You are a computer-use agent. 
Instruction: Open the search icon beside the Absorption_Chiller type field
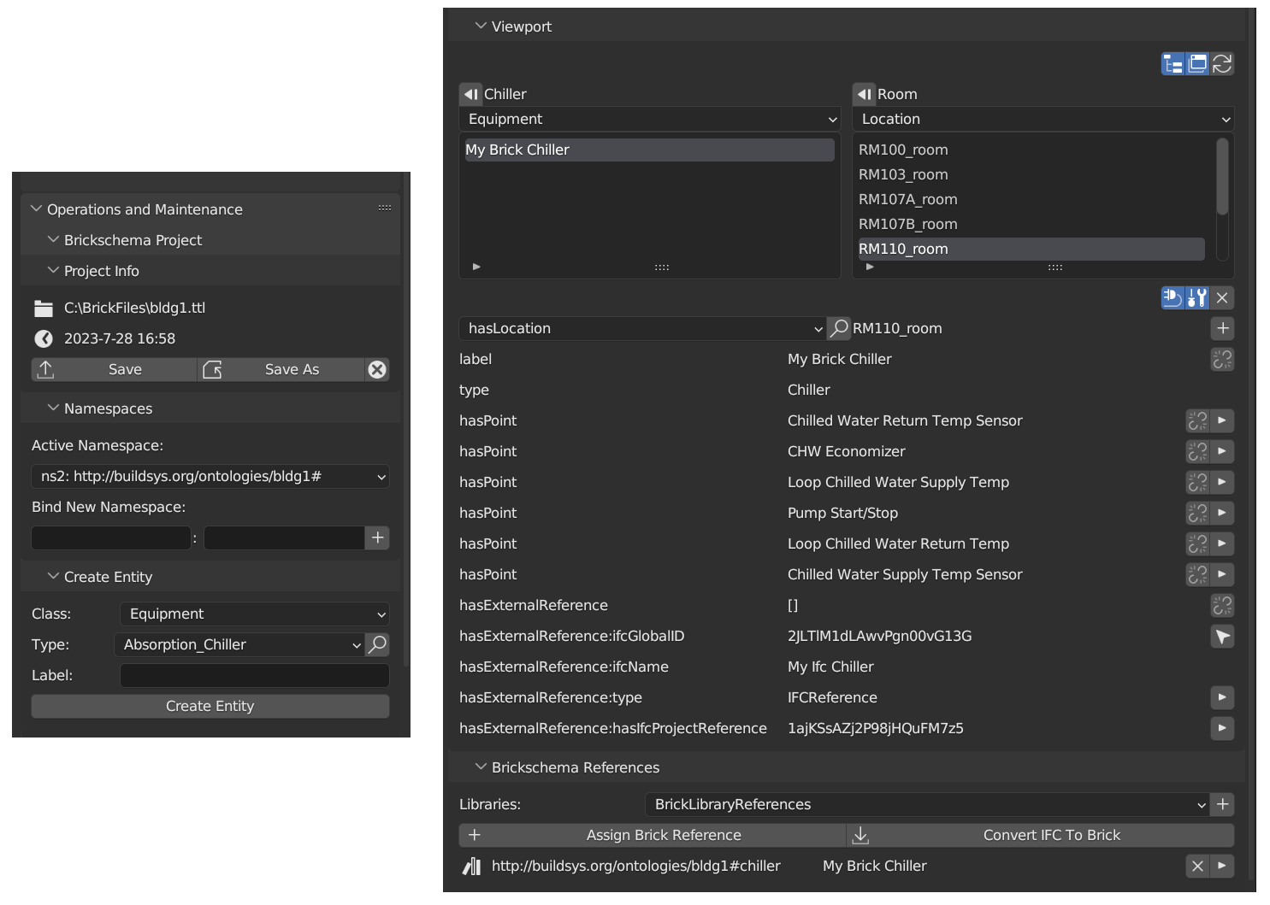pyautogui.click(x=377, y=644)
